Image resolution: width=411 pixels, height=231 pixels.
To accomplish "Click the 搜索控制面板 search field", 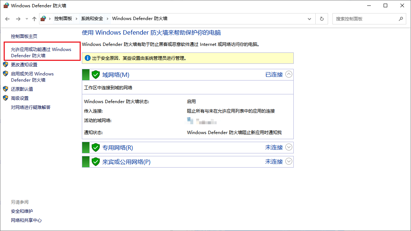I will (365, 19).
